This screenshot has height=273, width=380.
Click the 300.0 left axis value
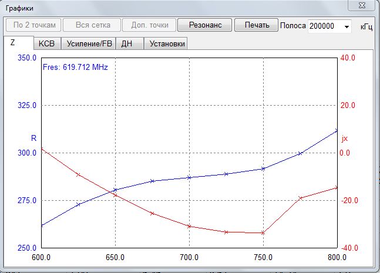(x=27, y=153)
